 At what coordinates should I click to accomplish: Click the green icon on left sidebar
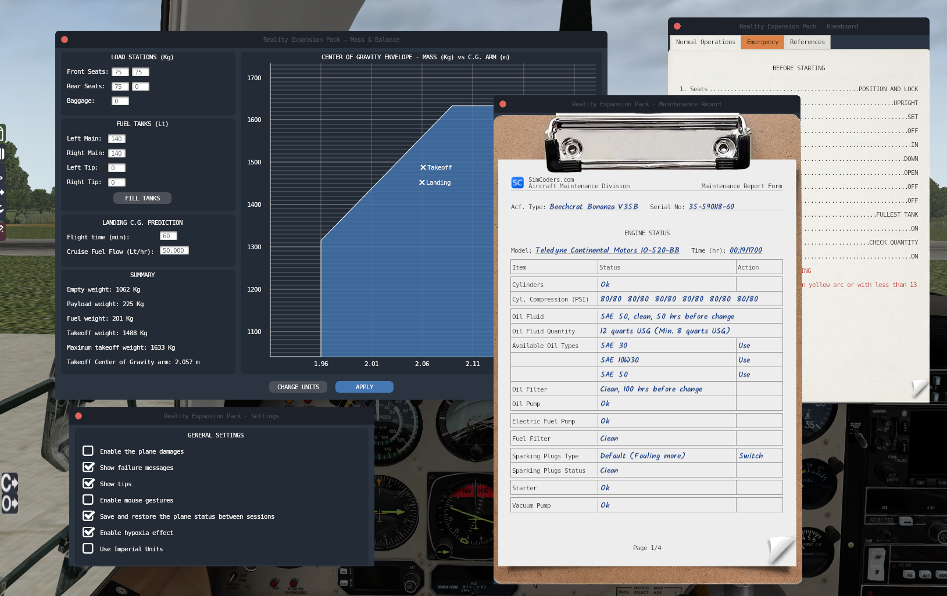point(2,133)
